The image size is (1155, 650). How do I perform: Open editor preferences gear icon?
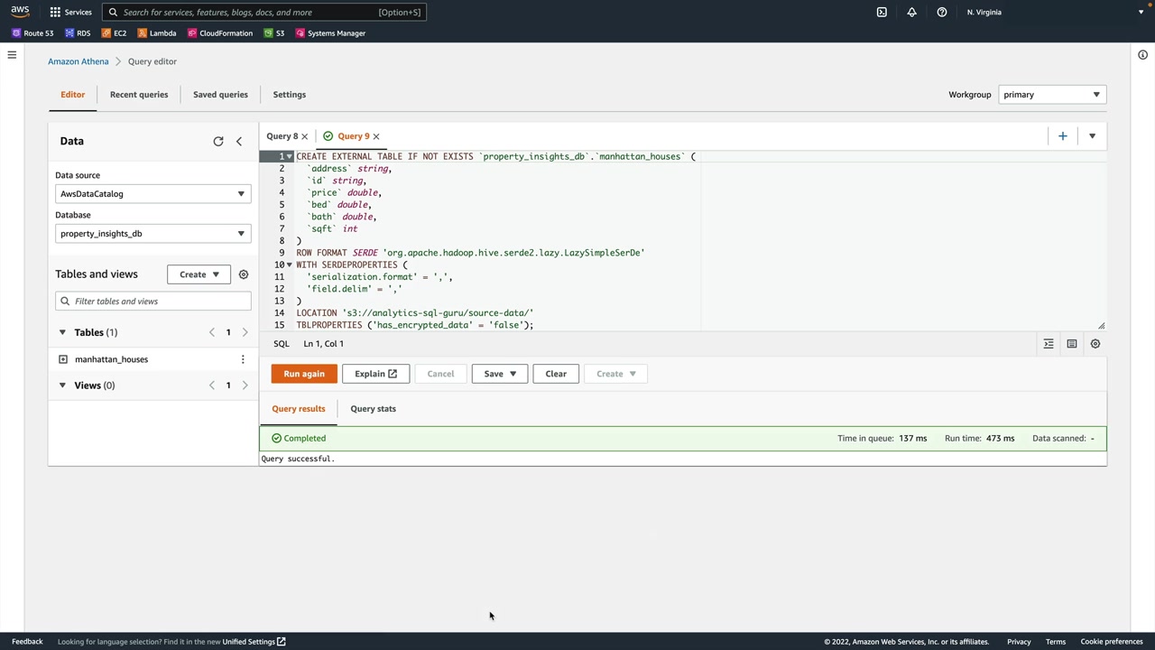click(1095, 344)
